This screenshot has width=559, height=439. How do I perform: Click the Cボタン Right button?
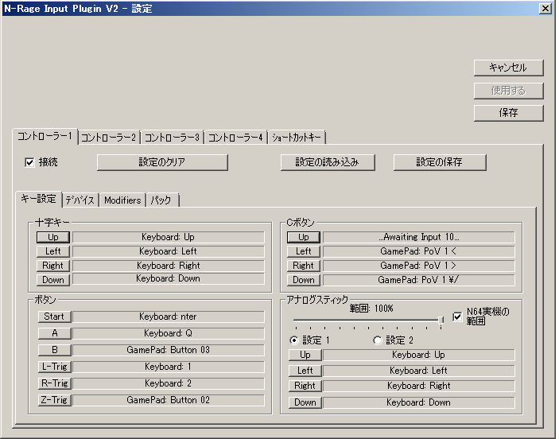coord(304,266)
